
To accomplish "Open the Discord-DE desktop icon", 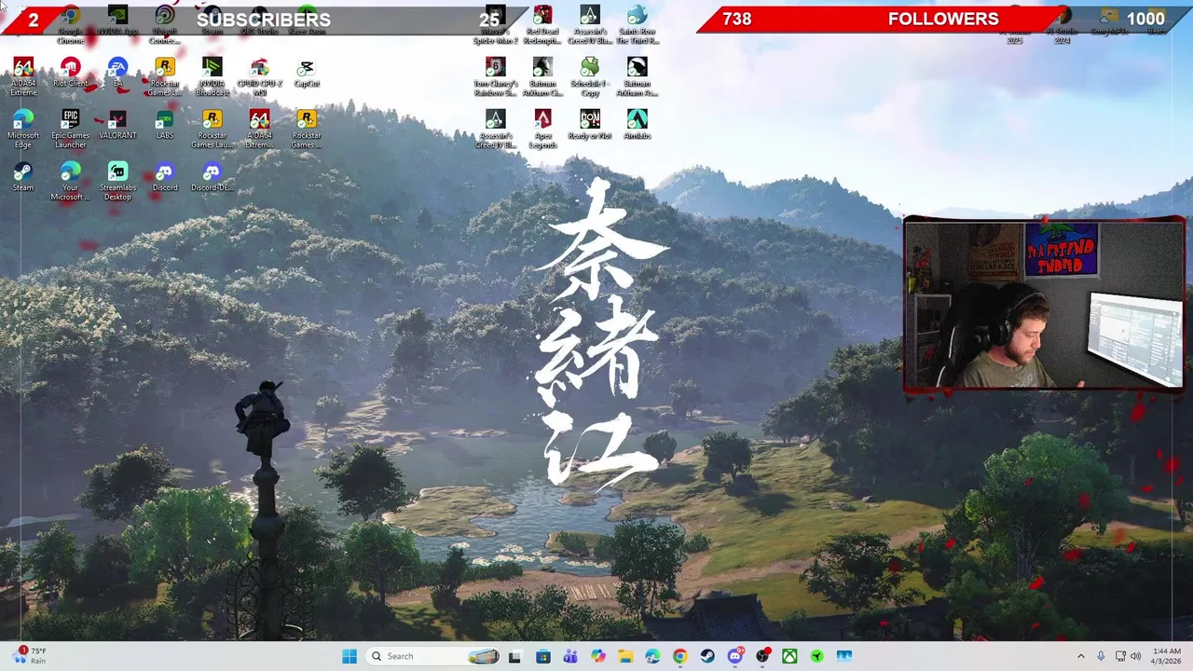I will point(213,177).
